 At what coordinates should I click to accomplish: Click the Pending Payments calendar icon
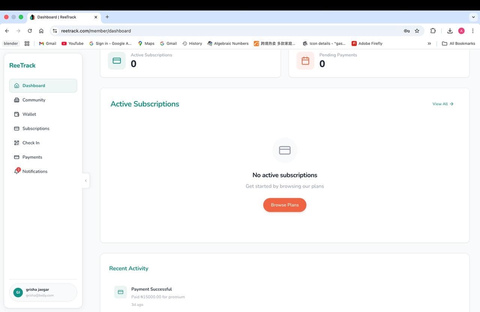[x=305, y=60]
